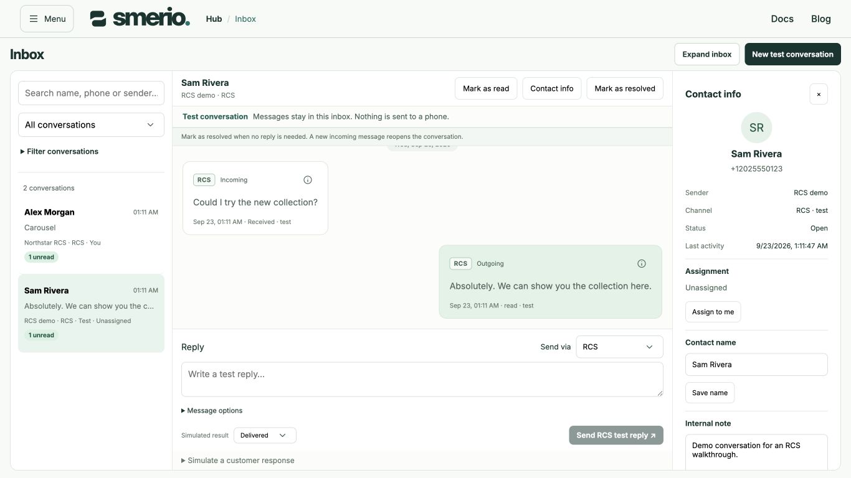The height and width of the screenshot is (478, 851).
Task: Click the Internal note text area
Action: [x=756, y=452]
